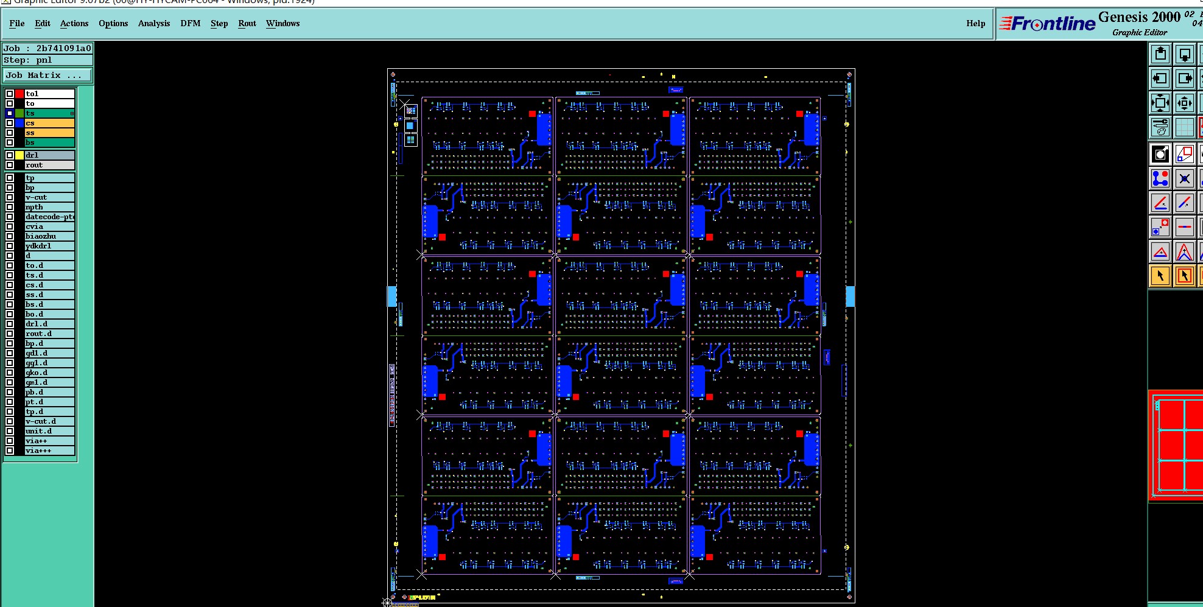Click the red and blue squares area icon
Viewport: 1203px width, 607px height.
click(x=1185, y=154)
